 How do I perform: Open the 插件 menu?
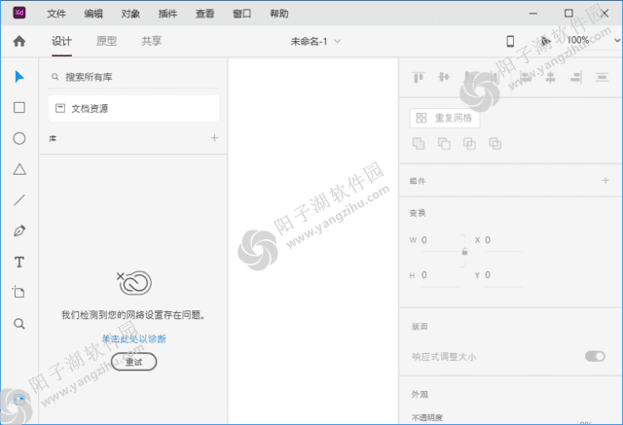[x=167, y=14]
